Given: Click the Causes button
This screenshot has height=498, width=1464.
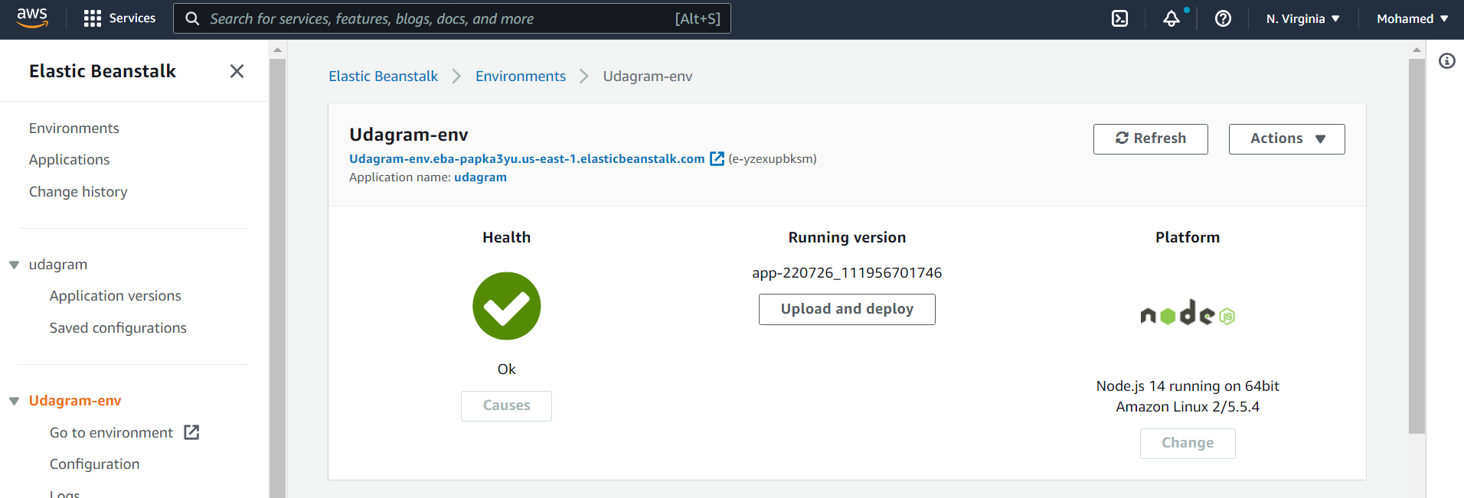Looking at the screenshot, I should [506, 405].
